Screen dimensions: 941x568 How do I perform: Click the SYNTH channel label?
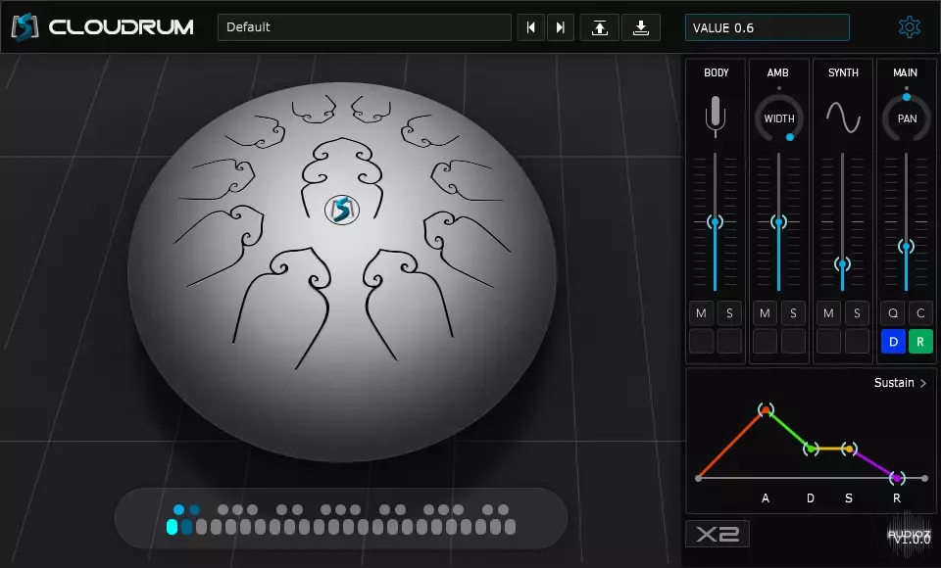(843, 72)
